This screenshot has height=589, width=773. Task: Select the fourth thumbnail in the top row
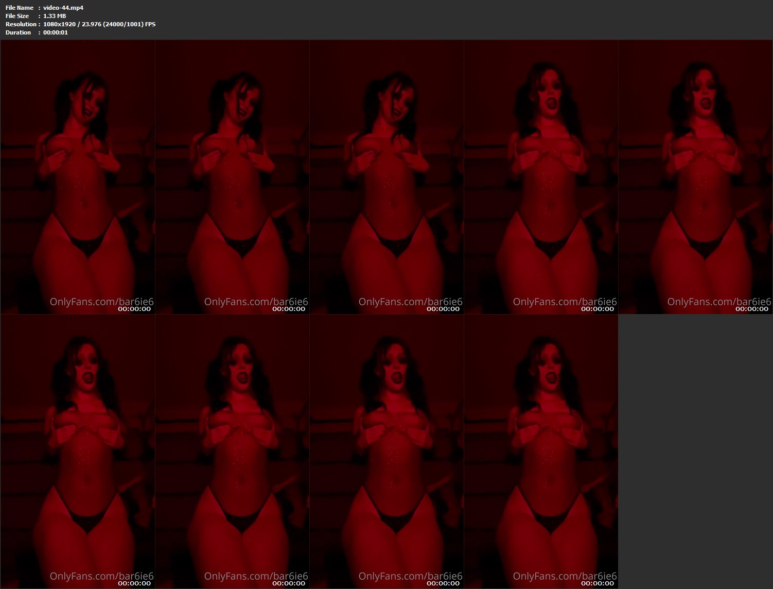[541, 177]
